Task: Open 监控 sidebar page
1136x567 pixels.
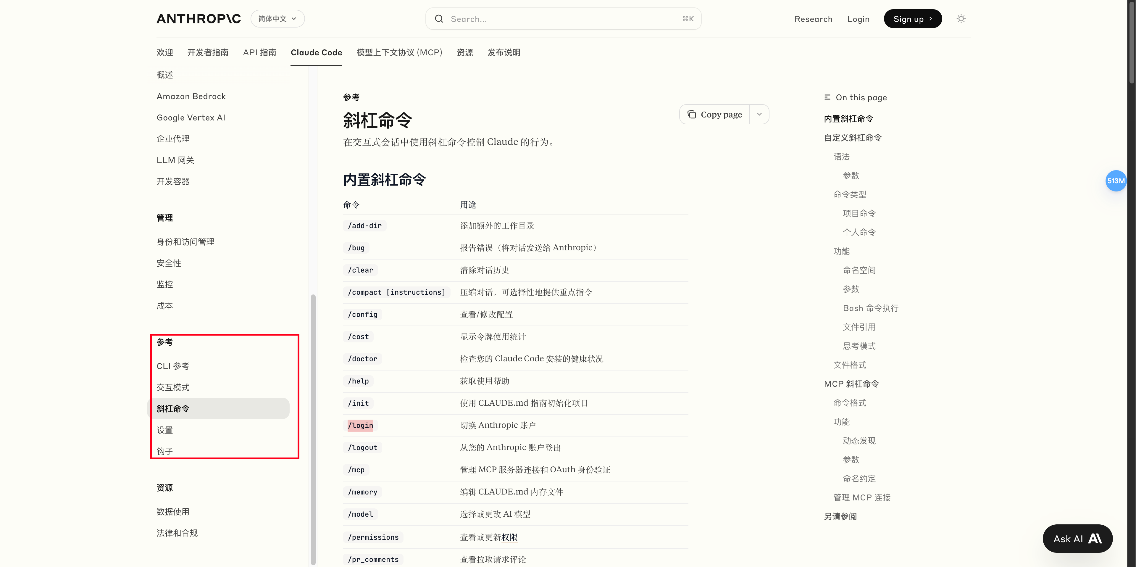Action: pyautogui.click(x=164, y=285)
